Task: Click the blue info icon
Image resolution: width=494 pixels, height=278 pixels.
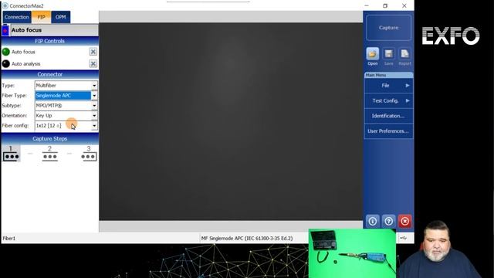Action: click(372, 222)
